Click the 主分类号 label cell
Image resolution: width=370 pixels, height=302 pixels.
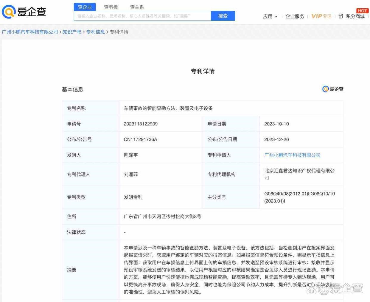(x=231, y=197)
